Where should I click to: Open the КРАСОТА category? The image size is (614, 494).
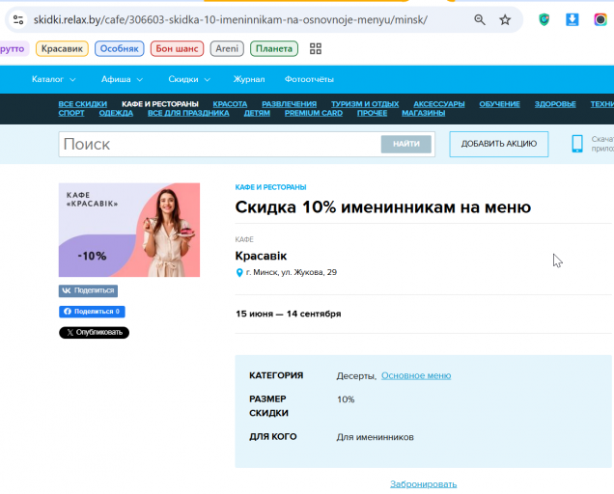(x=230, y=104)
